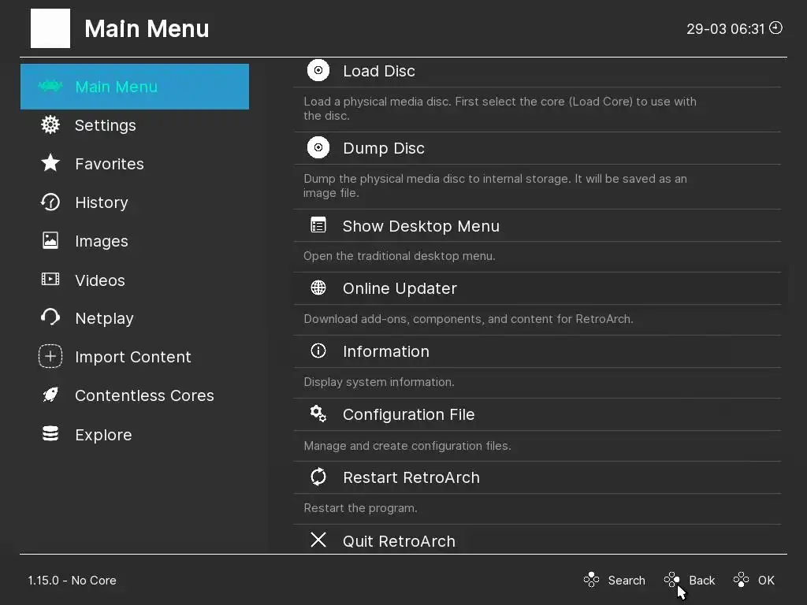Click the "29-03 06:31" date time text
The height and width of the screenshot is (605, 807).
(726, 29)
